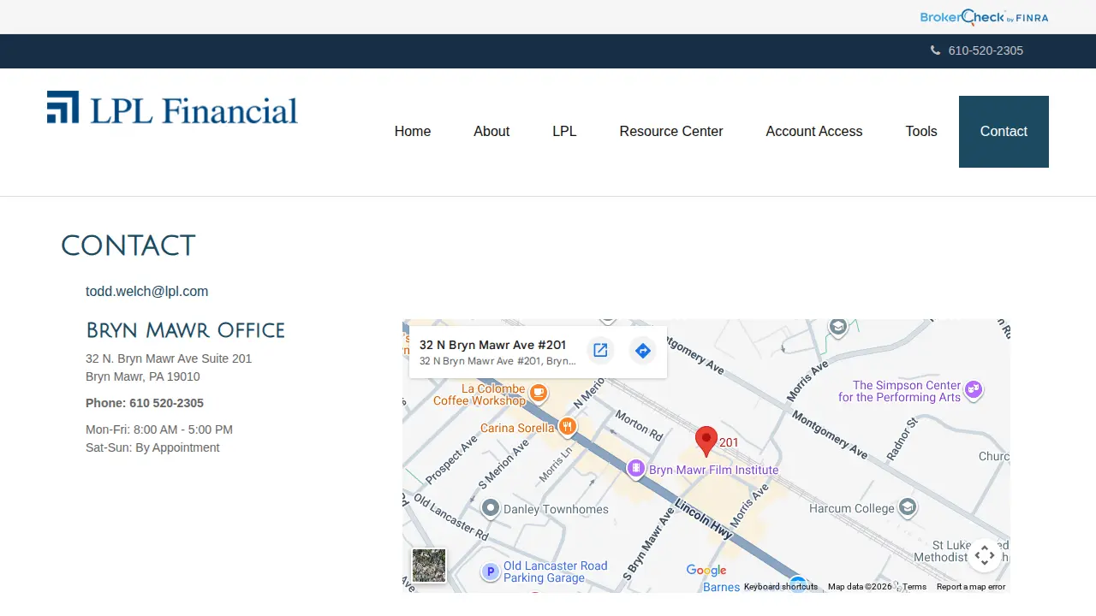Get directions using the blue arrow icon

642,351
